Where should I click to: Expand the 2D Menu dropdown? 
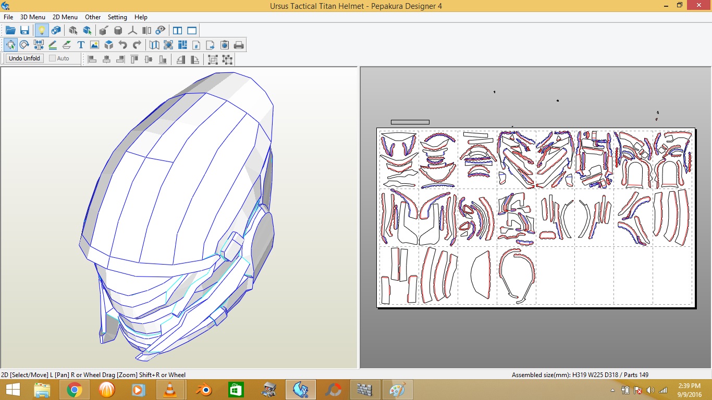65,17
